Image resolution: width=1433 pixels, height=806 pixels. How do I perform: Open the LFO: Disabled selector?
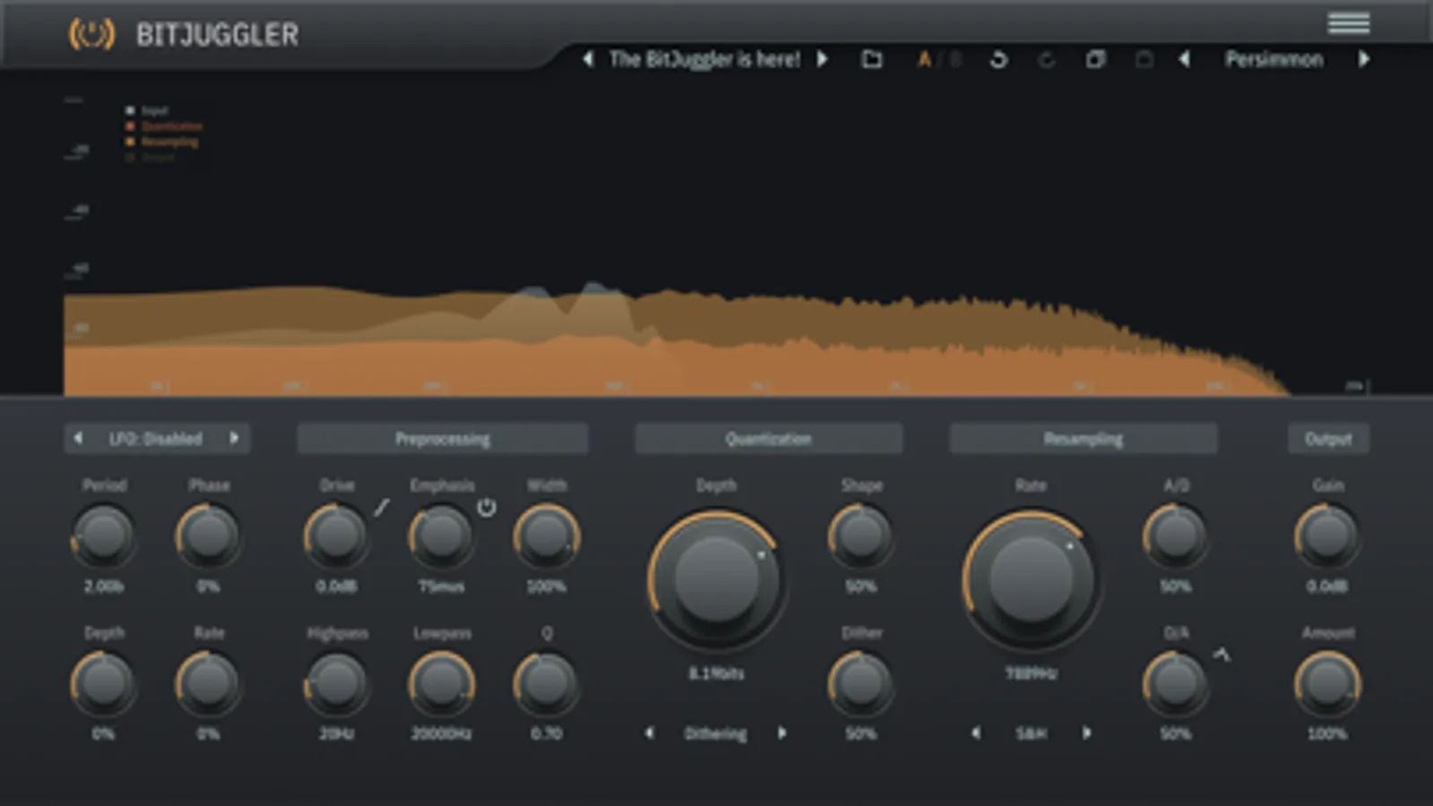click(156, 439)
